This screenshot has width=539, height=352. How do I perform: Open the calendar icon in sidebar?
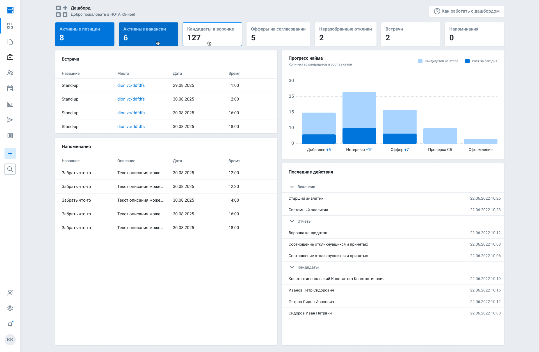10,88
